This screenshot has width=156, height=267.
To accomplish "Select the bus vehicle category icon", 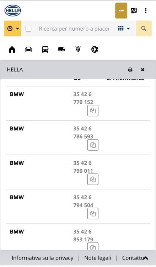I will pyautogui.click(x=45, y=49).
